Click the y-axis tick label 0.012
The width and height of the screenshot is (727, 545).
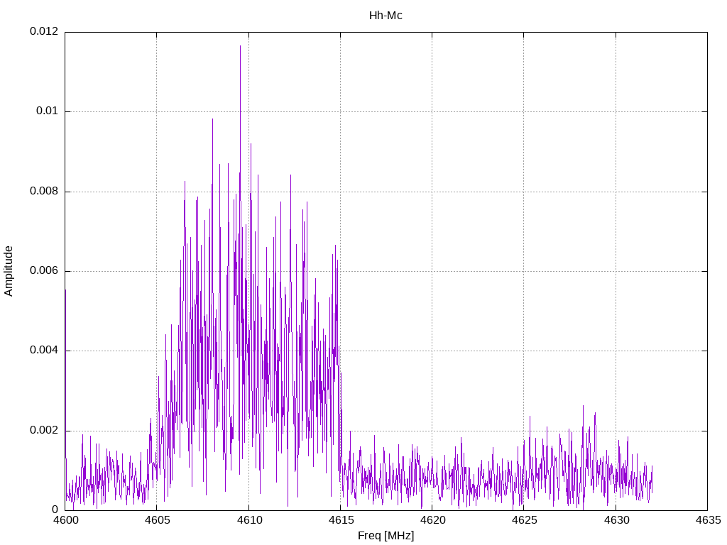point(44,31)
